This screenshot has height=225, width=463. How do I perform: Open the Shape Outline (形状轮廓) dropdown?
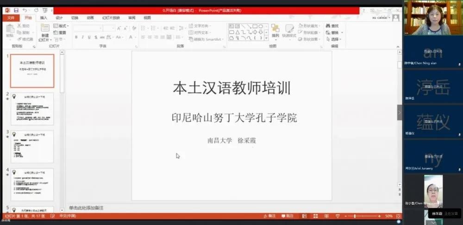coord(309,32)
